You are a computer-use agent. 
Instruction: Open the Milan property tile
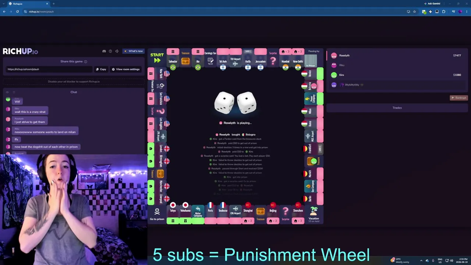pyautogui.click(x=312, y=111)
